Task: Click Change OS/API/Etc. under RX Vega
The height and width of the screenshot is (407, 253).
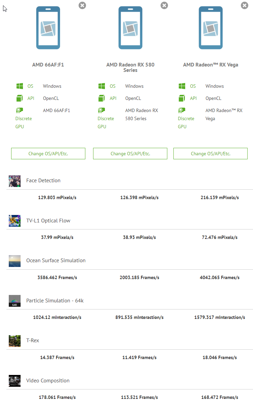Action: tap(210, 154)
